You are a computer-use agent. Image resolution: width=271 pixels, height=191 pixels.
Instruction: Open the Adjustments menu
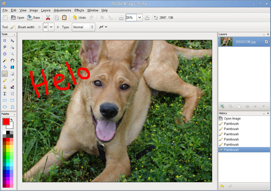[x=62, y=10]
